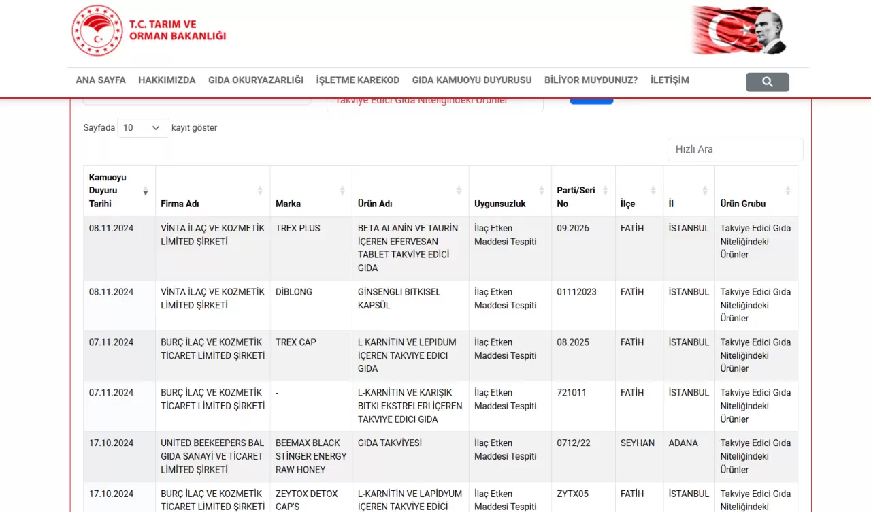
Task: Open GIDA KAMUOYU DUYURUSU menu item
Action: [472, 80]
